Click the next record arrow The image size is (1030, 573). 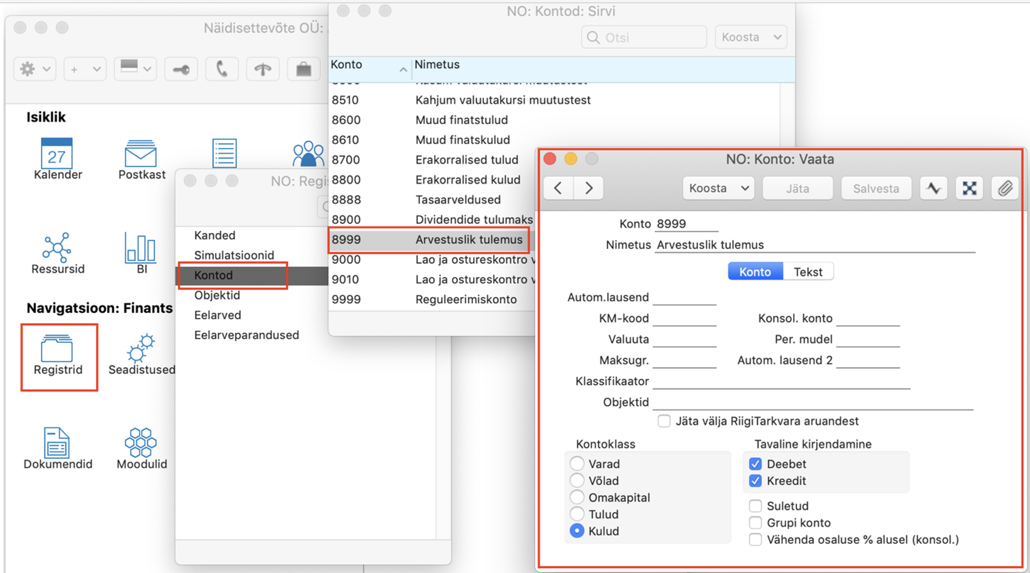click(x=588, y=188)
